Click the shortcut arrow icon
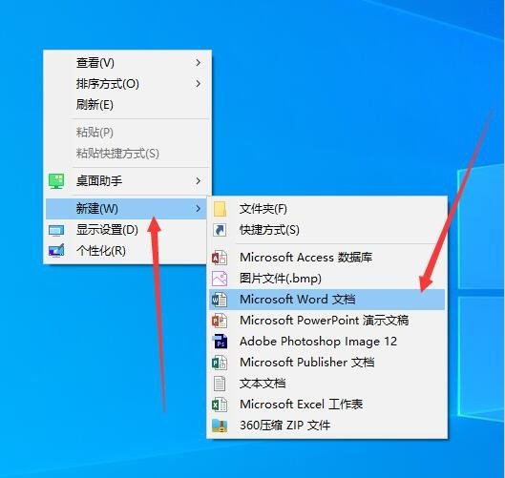This screenshot has width=505, height=478. 220,230
